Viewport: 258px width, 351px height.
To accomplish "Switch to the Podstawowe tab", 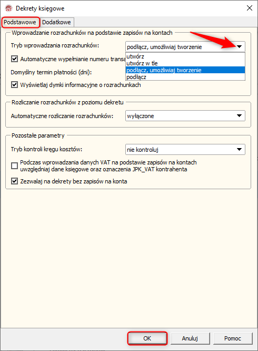I will 21,22.
